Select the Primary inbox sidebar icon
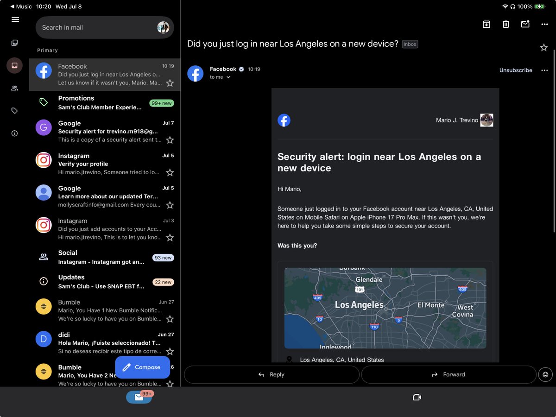The height and width of the screenshot is (417, 556). (x=15, y=65)
